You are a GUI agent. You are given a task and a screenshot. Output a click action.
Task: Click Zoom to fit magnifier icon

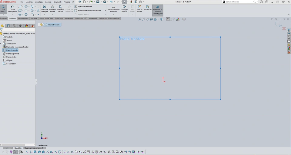pyautogui.click(x=140, y=19)
